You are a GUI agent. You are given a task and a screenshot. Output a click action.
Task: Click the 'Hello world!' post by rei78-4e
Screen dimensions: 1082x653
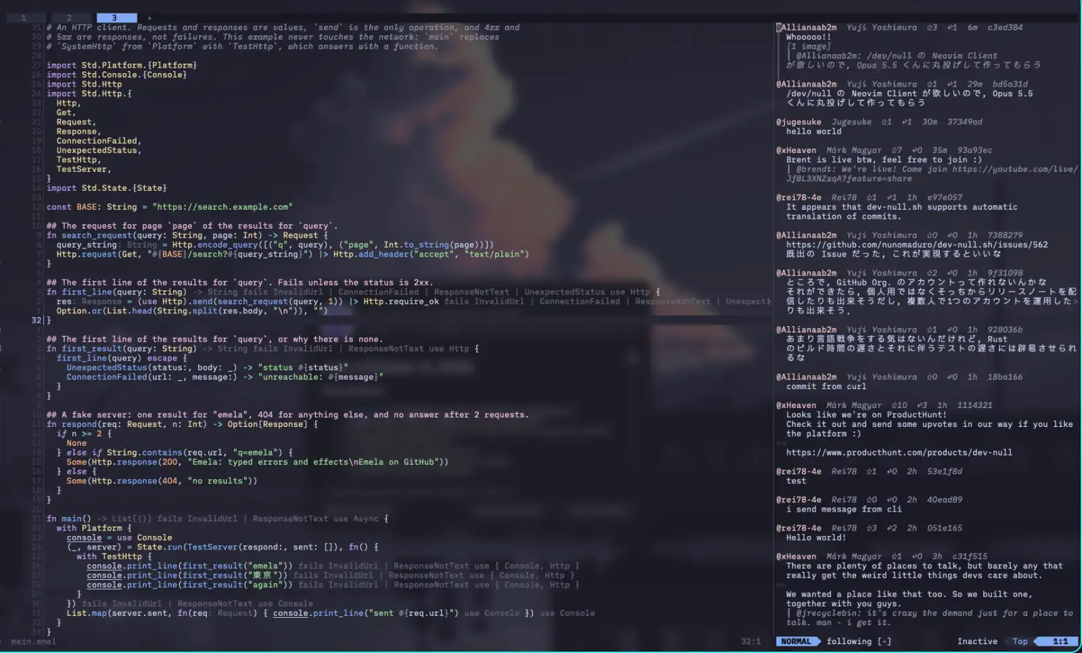pyautogui.click(x=816, y=538)
